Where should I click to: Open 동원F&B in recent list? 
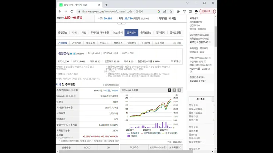[193, 134]
